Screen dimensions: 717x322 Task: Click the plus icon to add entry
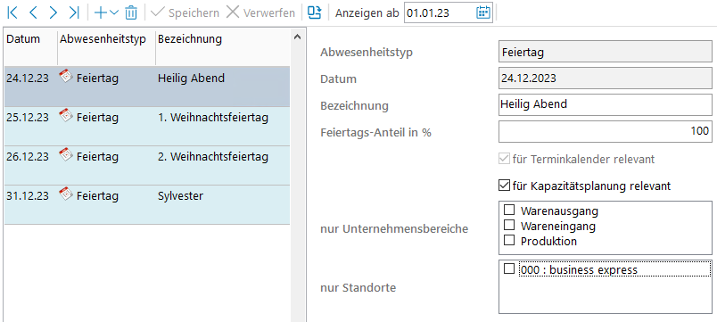pyautogui.click(x=100, y=12)
